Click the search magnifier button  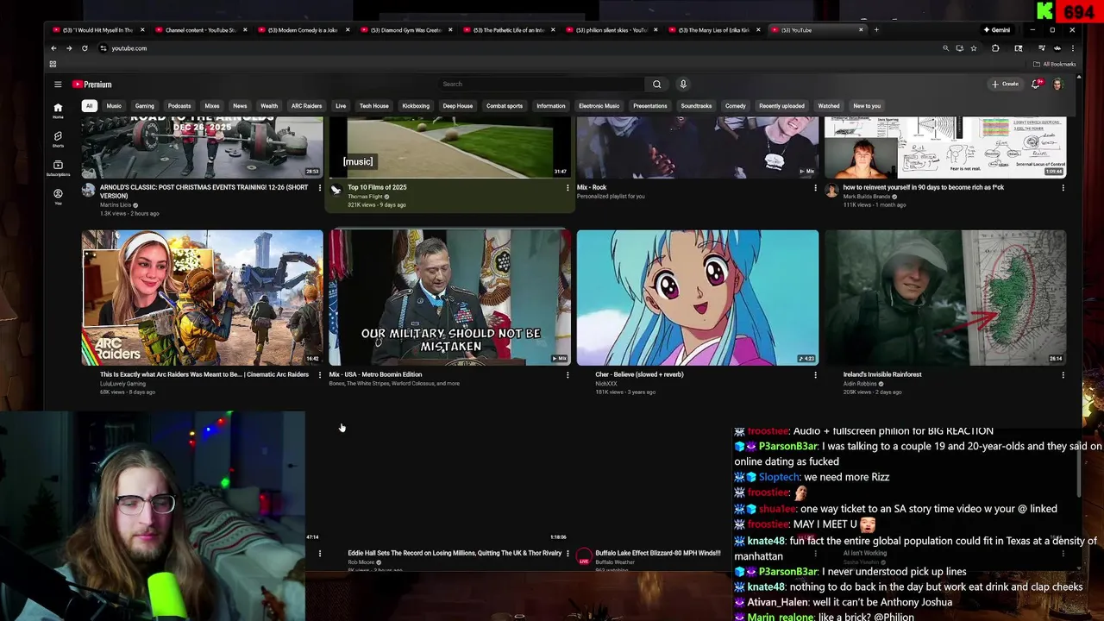pyautogui.click(x=656, y=85)
